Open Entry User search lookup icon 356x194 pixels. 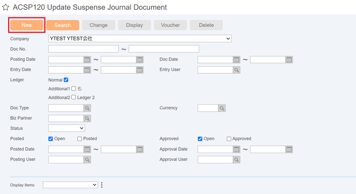coord(236,70)
